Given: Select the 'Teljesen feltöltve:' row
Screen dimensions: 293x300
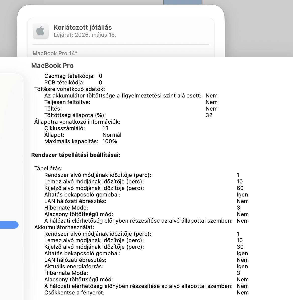Looking at the screenshot, I should pyautogui.click(x=131, y=102).
